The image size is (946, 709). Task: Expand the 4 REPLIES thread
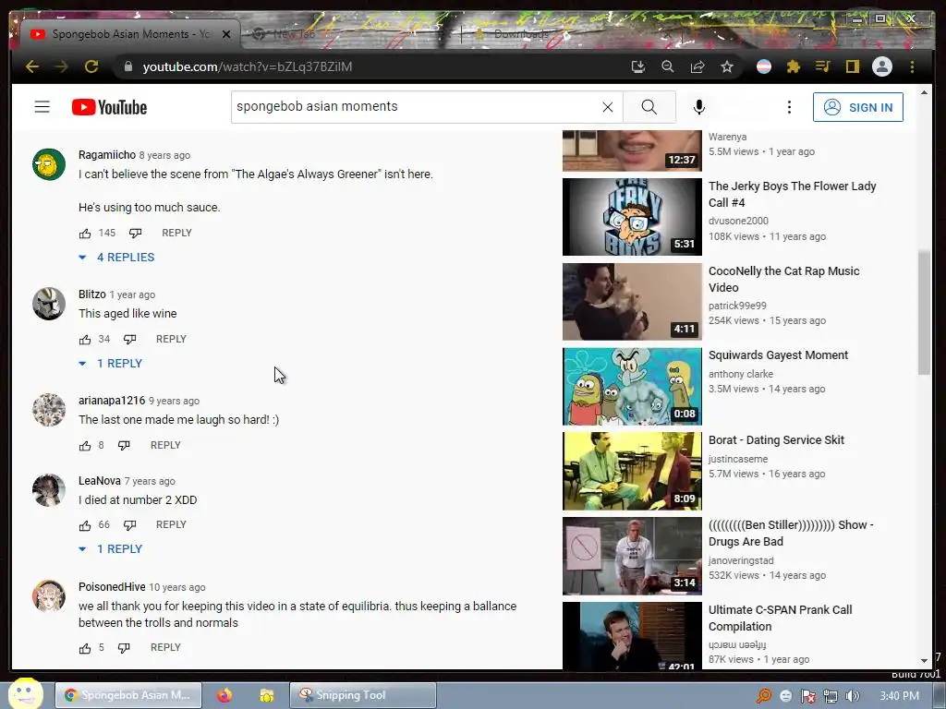[x=117, y=258]
